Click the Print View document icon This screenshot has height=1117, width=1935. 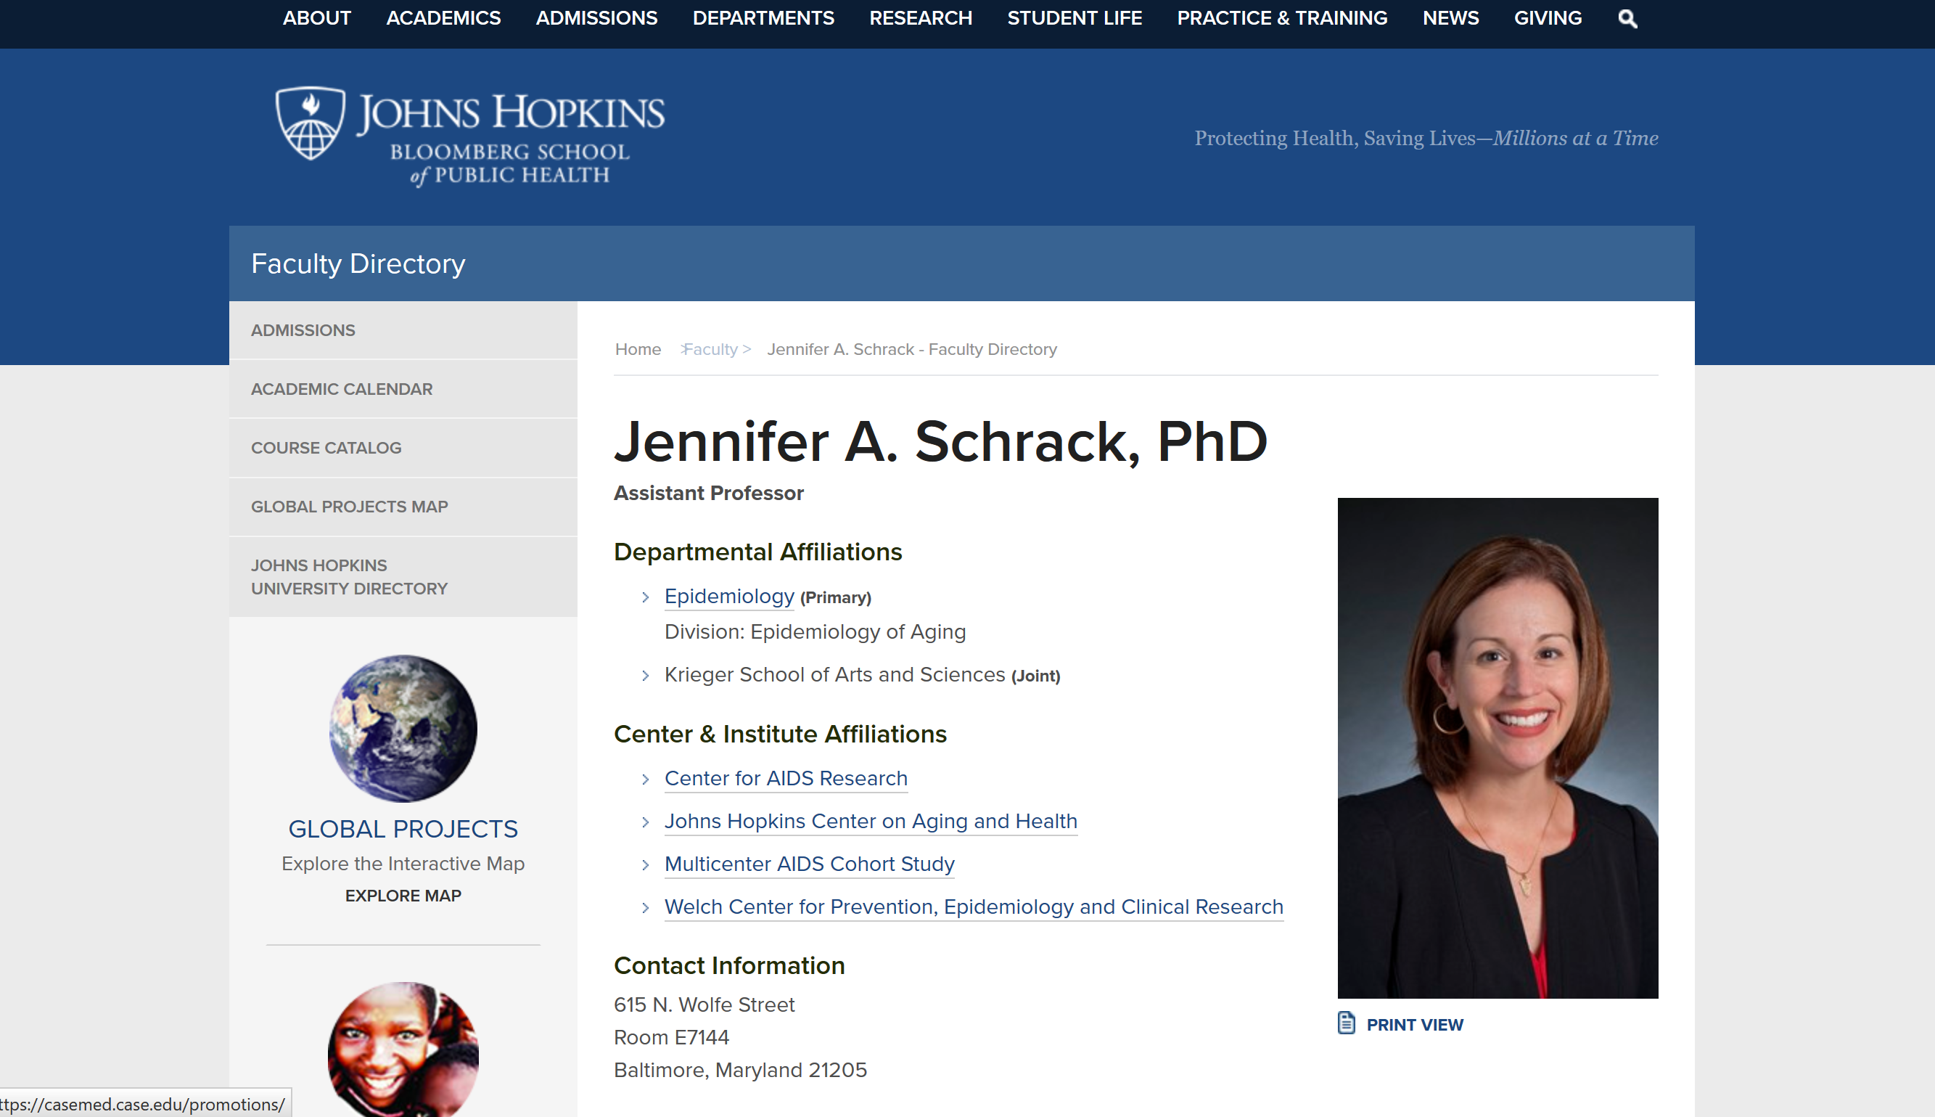[x=1346, y=1023]
